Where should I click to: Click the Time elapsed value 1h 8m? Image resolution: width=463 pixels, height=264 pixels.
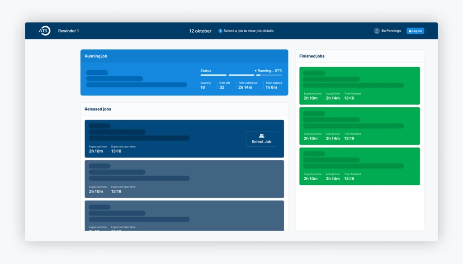pyautogui.click(x=271, y=87)
